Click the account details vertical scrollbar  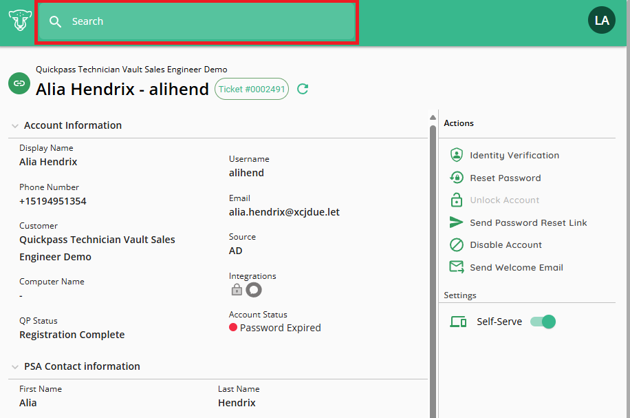pos(433,271)
